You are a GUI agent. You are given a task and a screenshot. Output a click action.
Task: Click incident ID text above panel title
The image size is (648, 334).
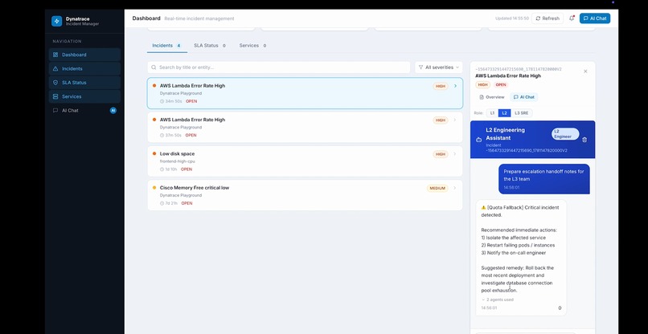pyautogui.click(x=519, y=69)
